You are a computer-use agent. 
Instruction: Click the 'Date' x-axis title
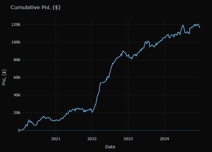click(110, 147)
